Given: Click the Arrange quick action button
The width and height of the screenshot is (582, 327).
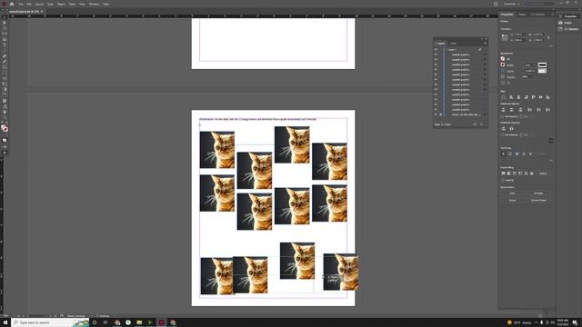Looking at the screenshot, I should [538, 193].
